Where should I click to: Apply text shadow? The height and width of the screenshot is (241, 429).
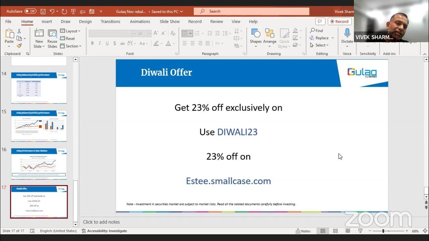[115, 43]
